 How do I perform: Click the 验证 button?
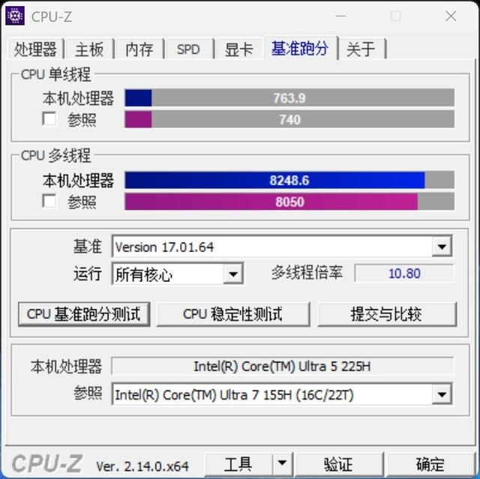click(338, 463)
